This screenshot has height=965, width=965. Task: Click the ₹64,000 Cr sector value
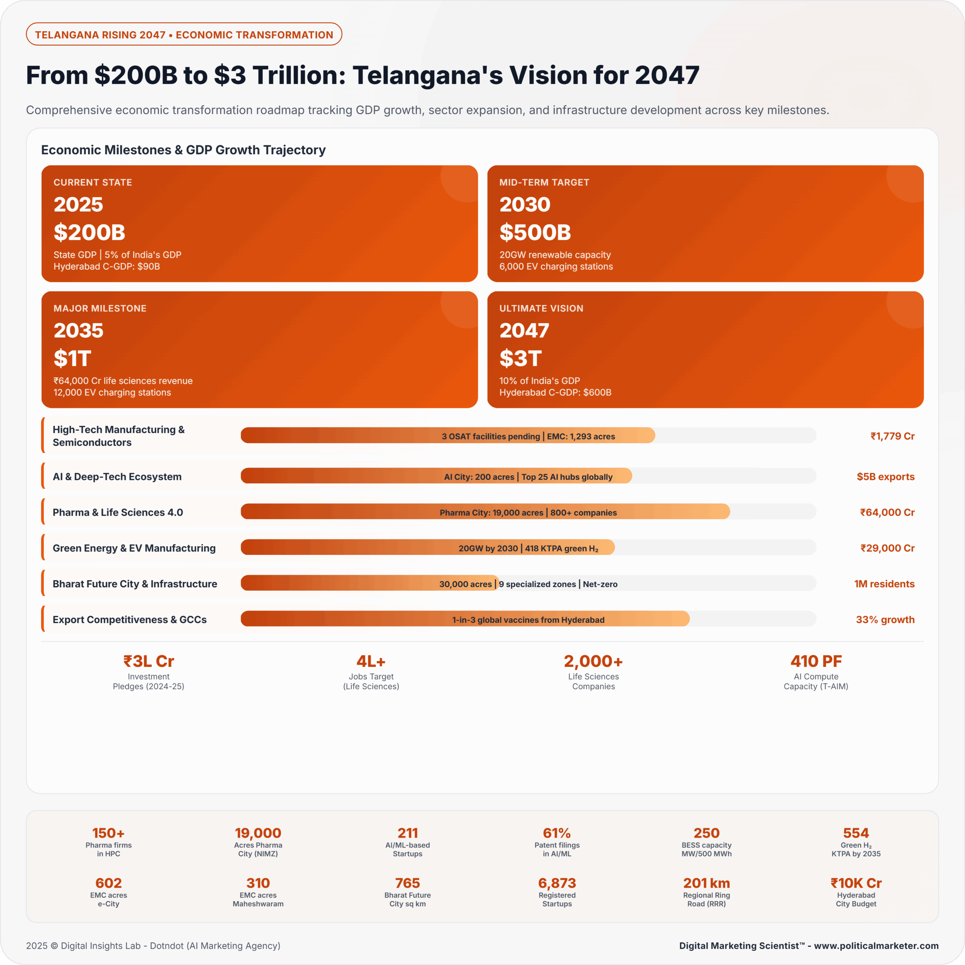pos(887,512)
